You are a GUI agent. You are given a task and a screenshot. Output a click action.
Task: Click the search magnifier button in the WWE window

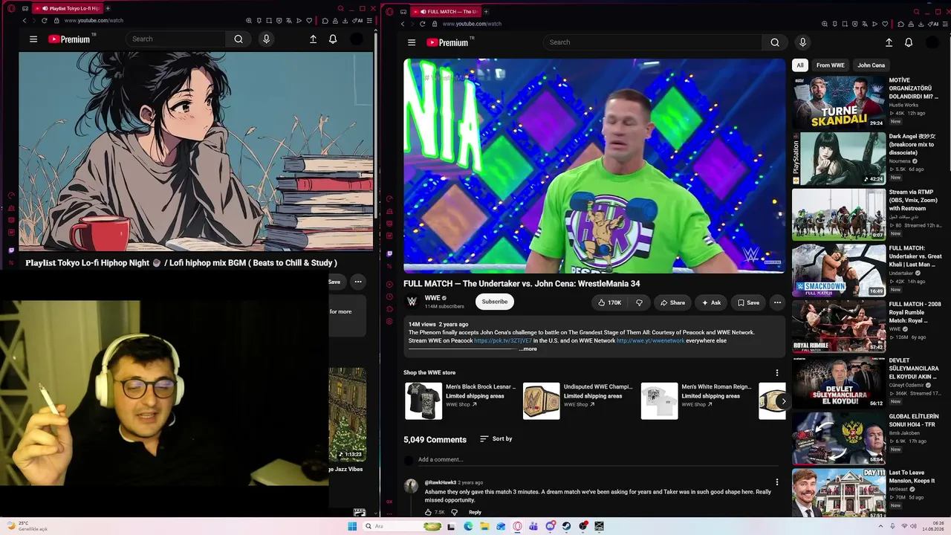click(775, 42)
